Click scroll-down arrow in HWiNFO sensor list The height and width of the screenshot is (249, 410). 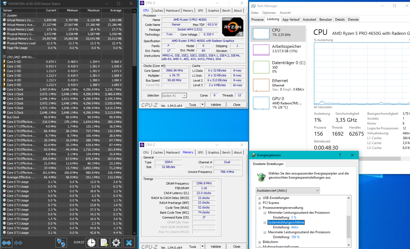tap(134, 233)
